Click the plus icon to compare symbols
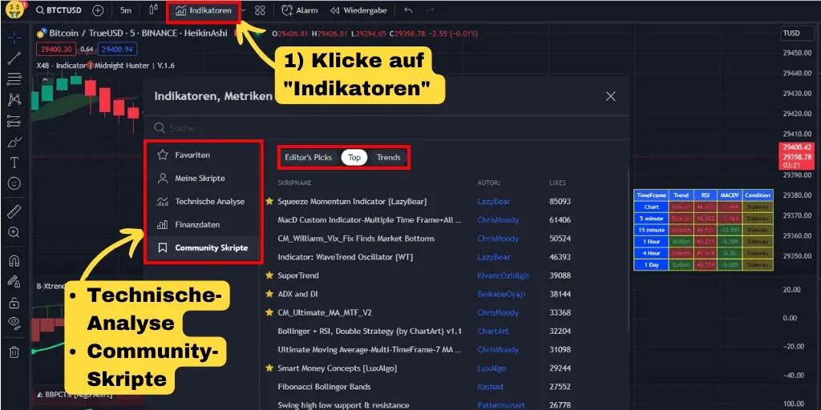 [98, 10]
